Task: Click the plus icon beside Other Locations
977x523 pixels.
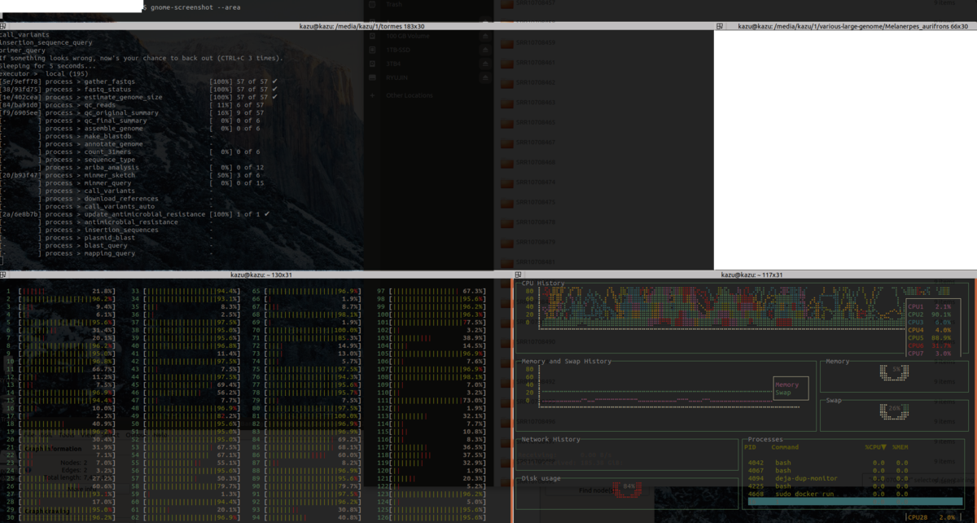Action: [x=374, y=95]
